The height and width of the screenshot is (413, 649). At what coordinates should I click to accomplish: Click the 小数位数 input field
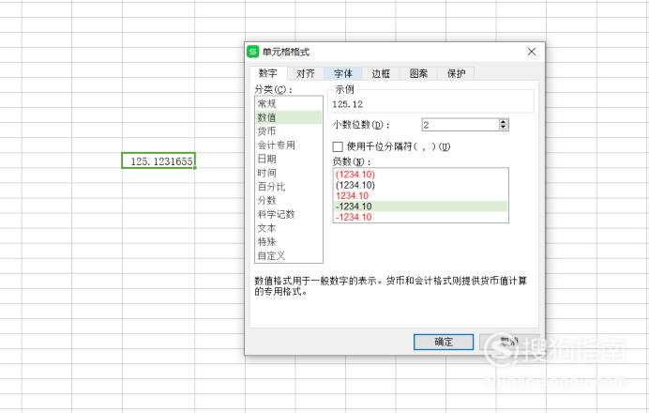point(460,125)
